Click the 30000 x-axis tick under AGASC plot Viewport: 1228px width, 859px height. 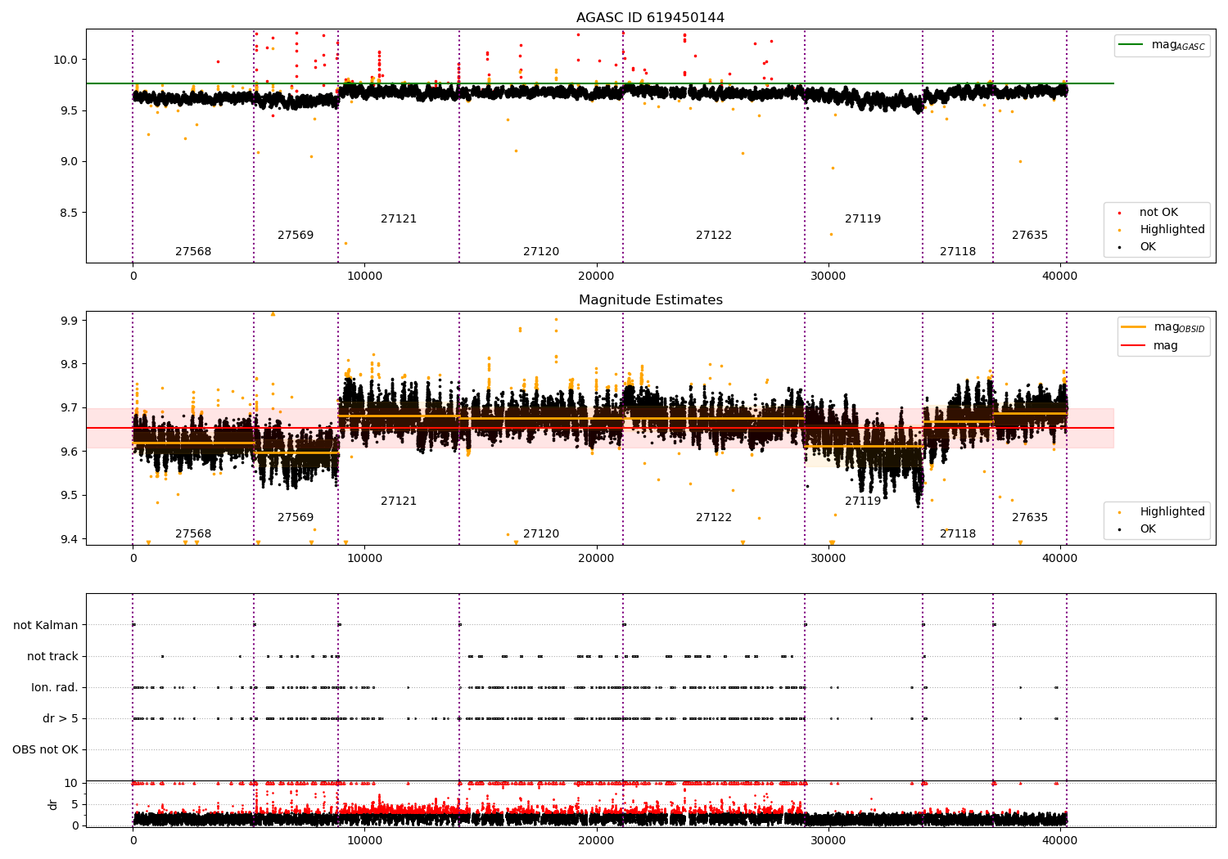coord(828,277)
